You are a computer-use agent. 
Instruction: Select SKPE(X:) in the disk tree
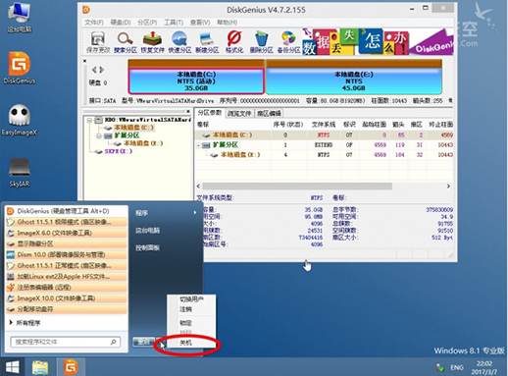tap(119, 151)
